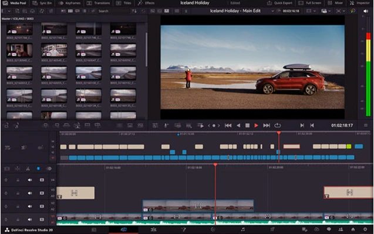Select the tan title clip starting track V3
Screen dimensions: 374x234
click(75, 193)
